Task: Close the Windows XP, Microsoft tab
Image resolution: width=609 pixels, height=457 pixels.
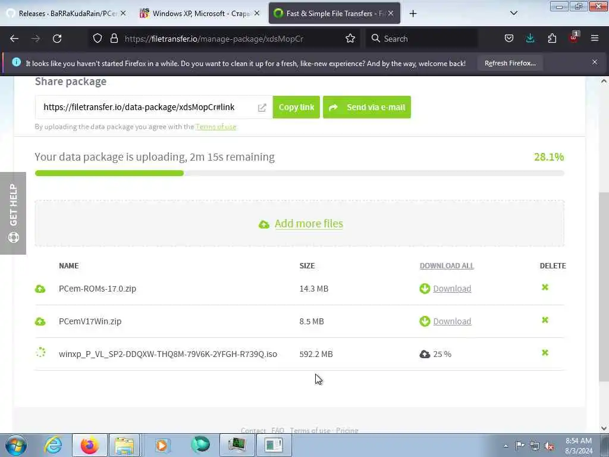Action: pos(257,13)
